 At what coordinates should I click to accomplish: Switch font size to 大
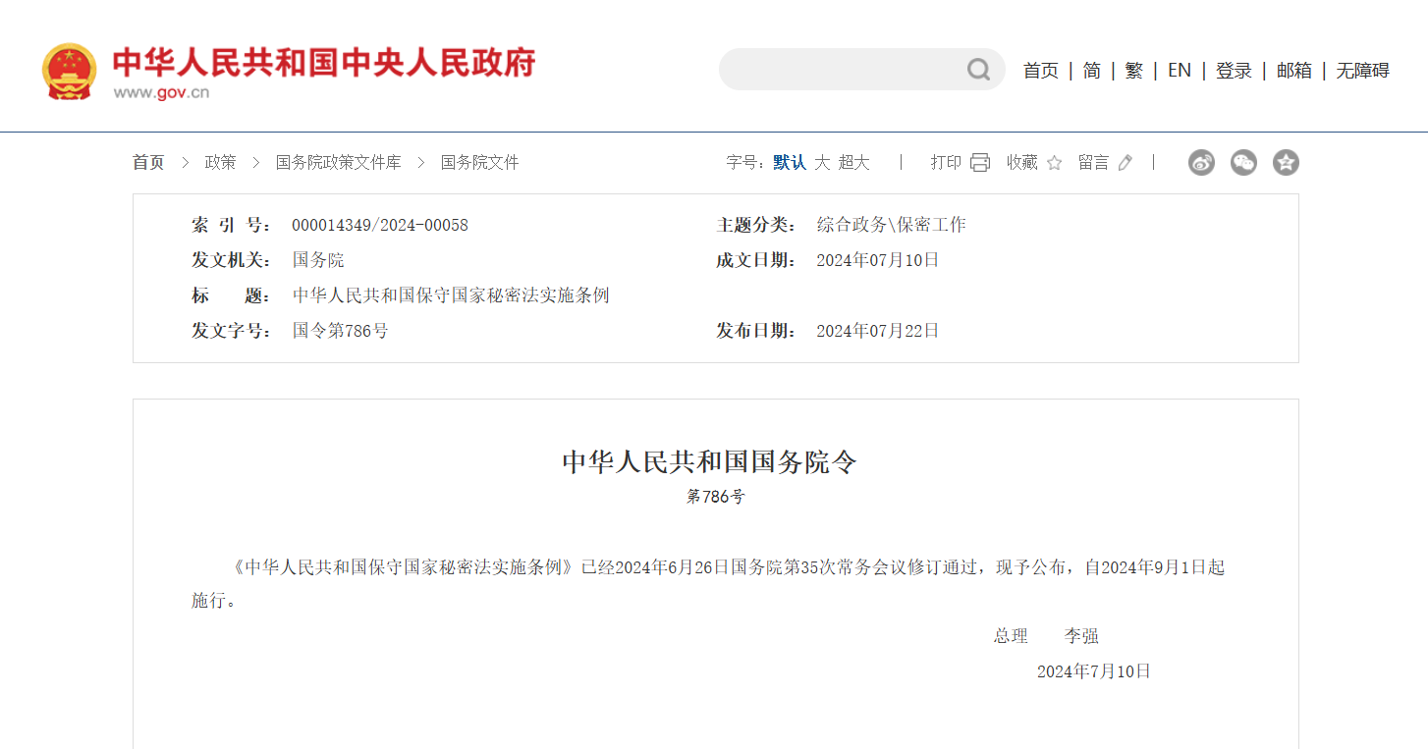pyautogui.click(x=822, y=163)
